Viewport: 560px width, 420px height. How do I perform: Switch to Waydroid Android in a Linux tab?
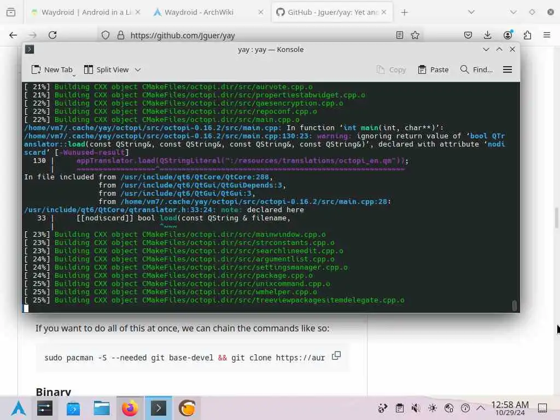tap(85, 12)
